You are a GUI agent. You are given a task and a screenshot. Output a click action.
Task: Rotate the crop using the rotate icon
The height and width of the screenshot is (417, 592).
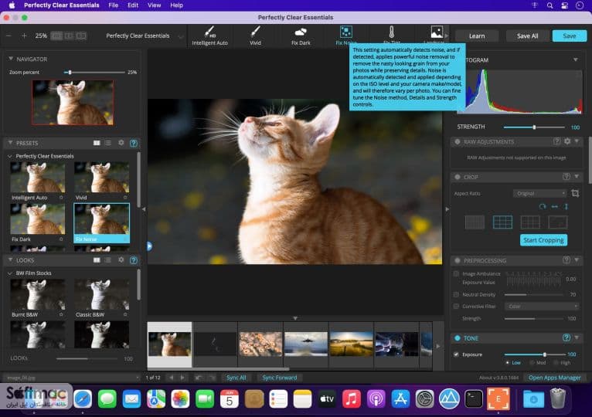pos(543,206)
